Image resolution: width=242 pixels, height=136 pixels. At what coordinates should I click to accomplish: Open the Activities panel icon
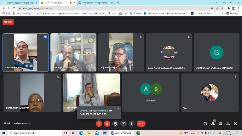(228, 124)
